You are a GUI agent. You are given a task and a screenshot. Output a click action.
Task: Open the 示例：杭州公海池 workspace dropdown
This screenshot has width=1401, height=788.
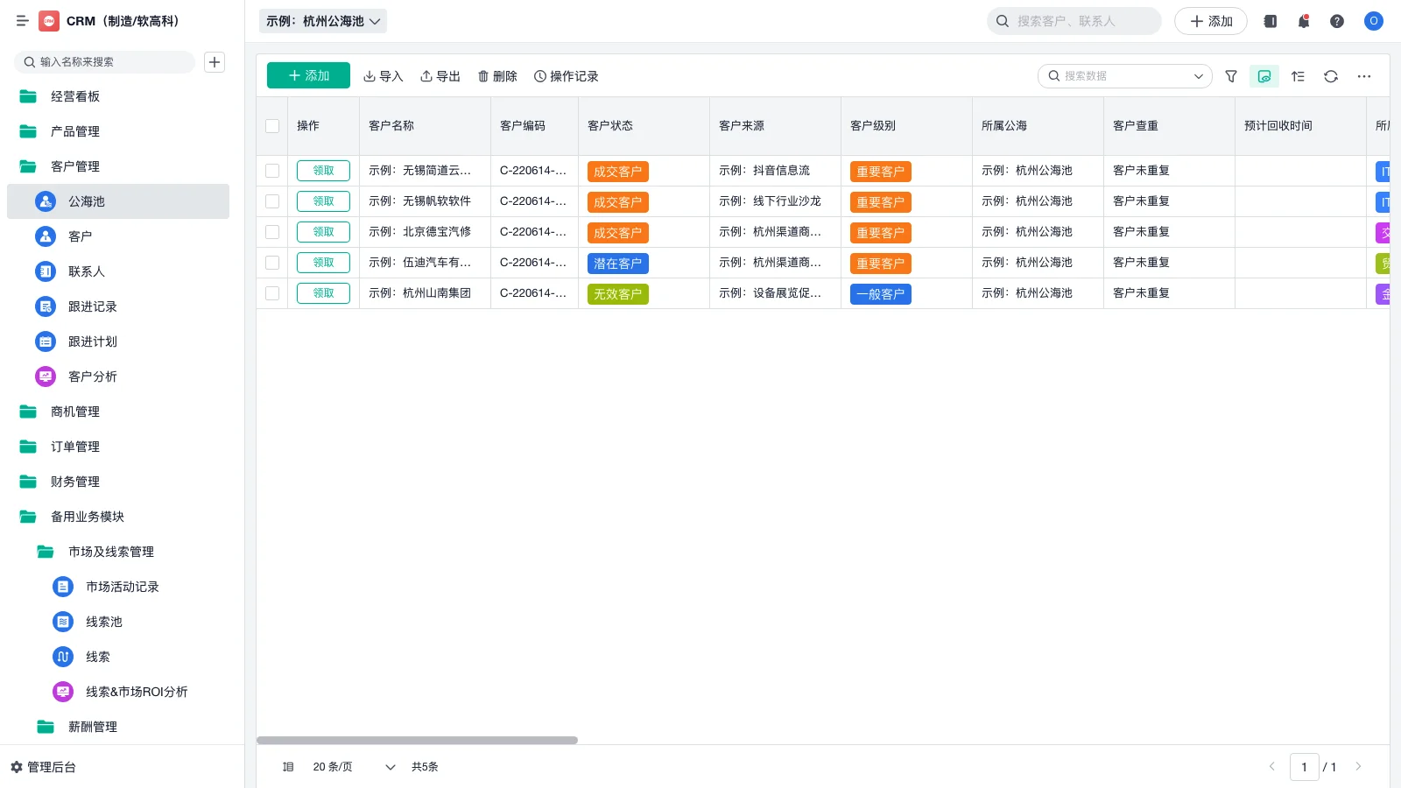pyautogui.click(x=322, y=21)
